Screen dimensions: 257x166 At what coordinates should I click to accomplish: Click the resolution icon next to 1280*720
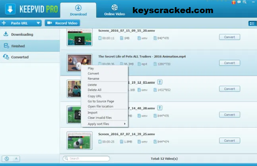tap(155, 64)
